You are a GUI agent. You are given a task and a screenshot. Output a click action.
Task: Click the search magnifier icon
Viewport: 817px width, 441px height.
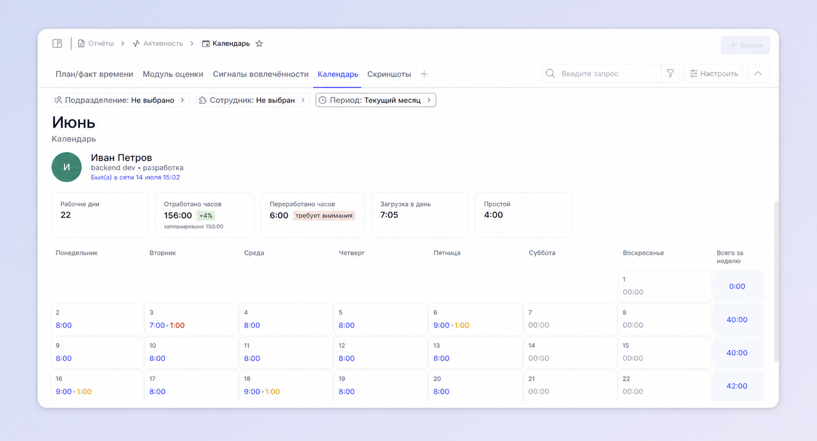point(550,74)
